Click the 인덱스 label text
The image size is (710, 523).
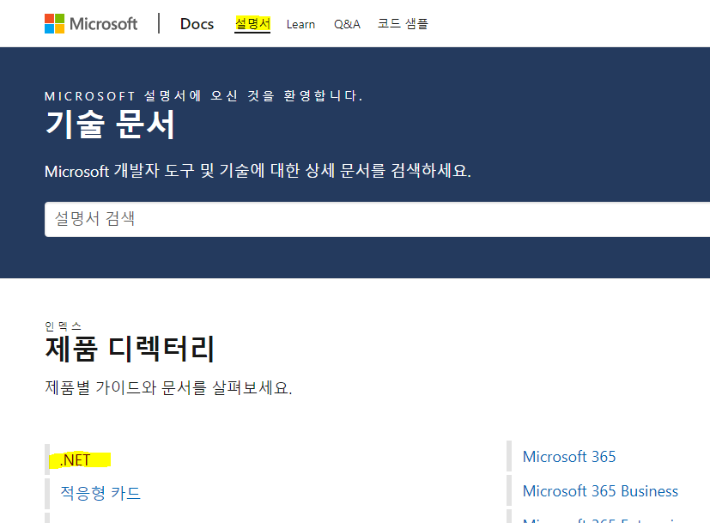[x=63, y=325]
